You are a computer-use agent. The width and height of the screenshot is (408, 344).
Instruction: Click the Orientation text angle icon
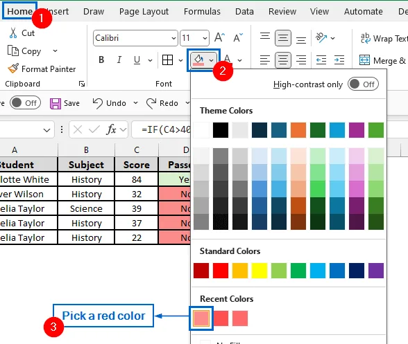321,38
